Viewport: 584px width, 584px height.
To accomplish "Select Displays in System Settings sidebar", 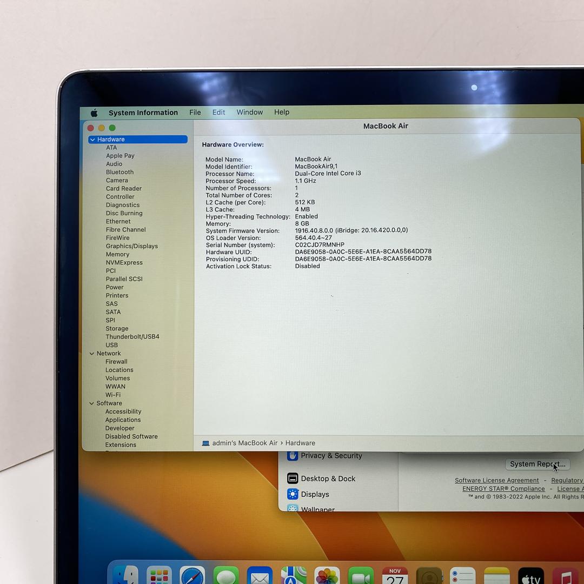I will [x=315, y=494].
